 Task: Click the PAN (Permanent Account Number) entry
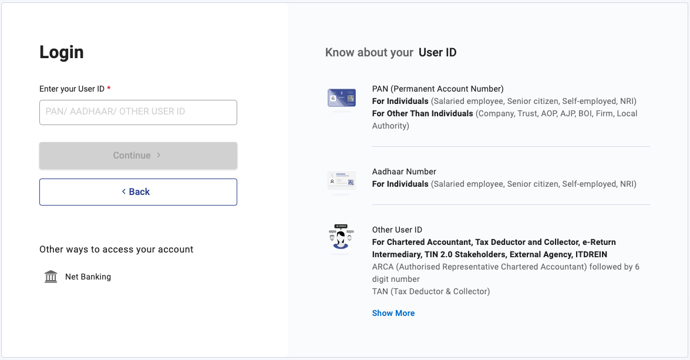pyautogui.click(x=437, y=89)
